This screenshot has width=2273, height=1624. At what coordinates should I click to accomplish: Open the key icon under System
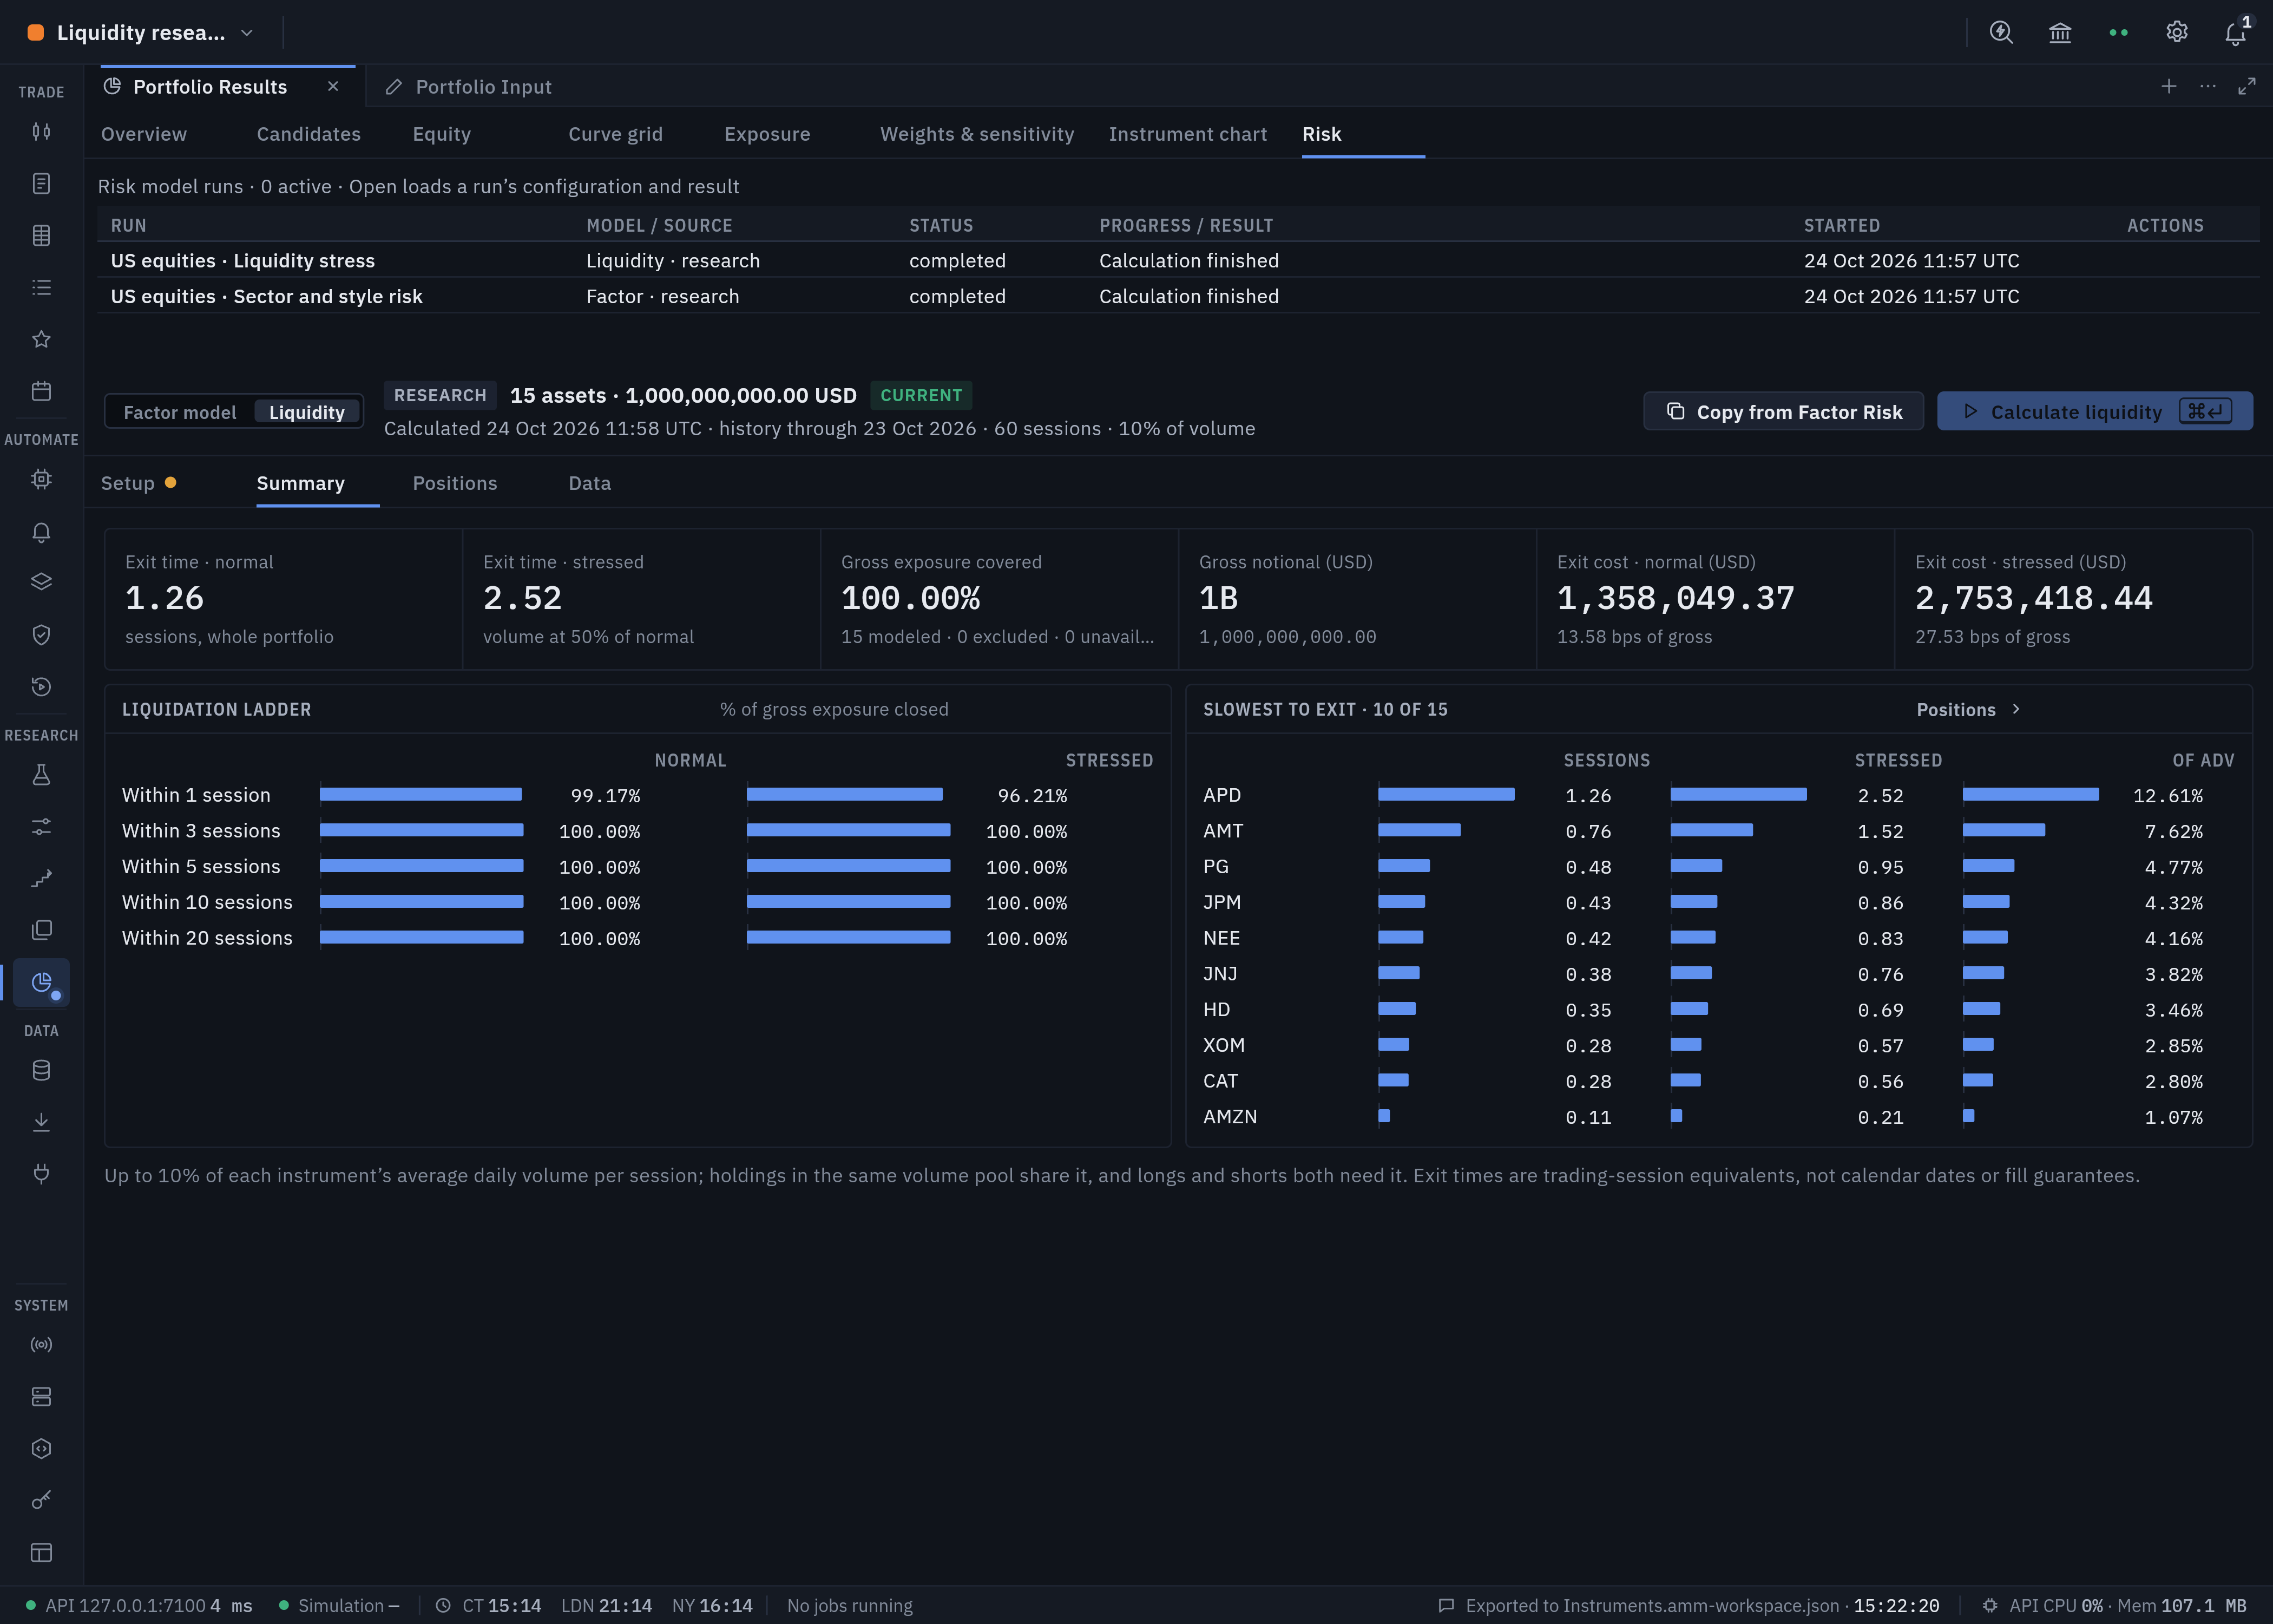41,1500
